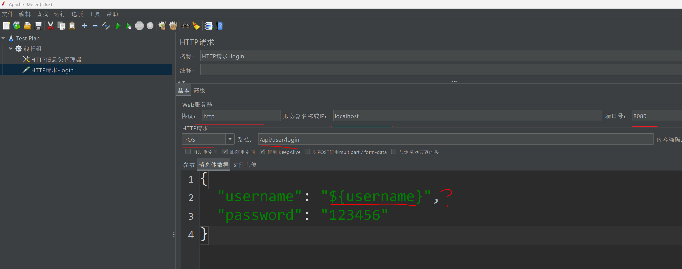The width and height of the screenshot is (682, 269).
Task: Click the Toggle enable/disable icon
Action: pos(106,26)
